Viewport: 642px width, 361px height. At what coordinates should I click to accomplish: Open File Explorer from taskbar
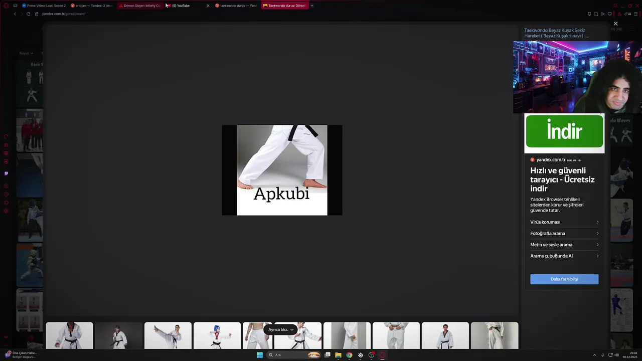pyautogui.click(x=338, y=355)
